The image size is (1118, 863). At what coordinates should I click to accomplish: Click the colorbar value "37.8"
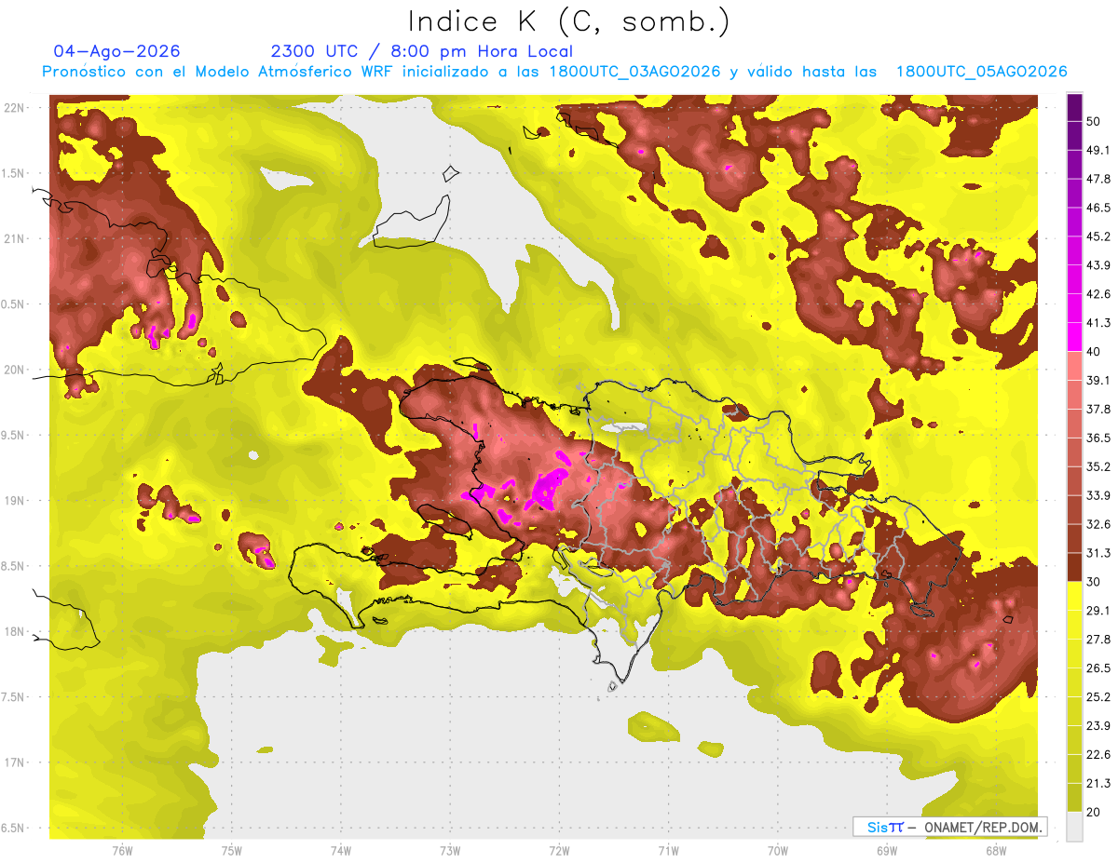coord(1098,410)
